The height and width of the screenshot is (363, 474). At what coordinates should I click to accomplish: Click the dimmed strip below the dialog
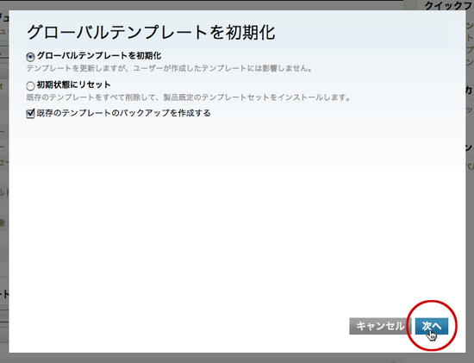point(237,358)
